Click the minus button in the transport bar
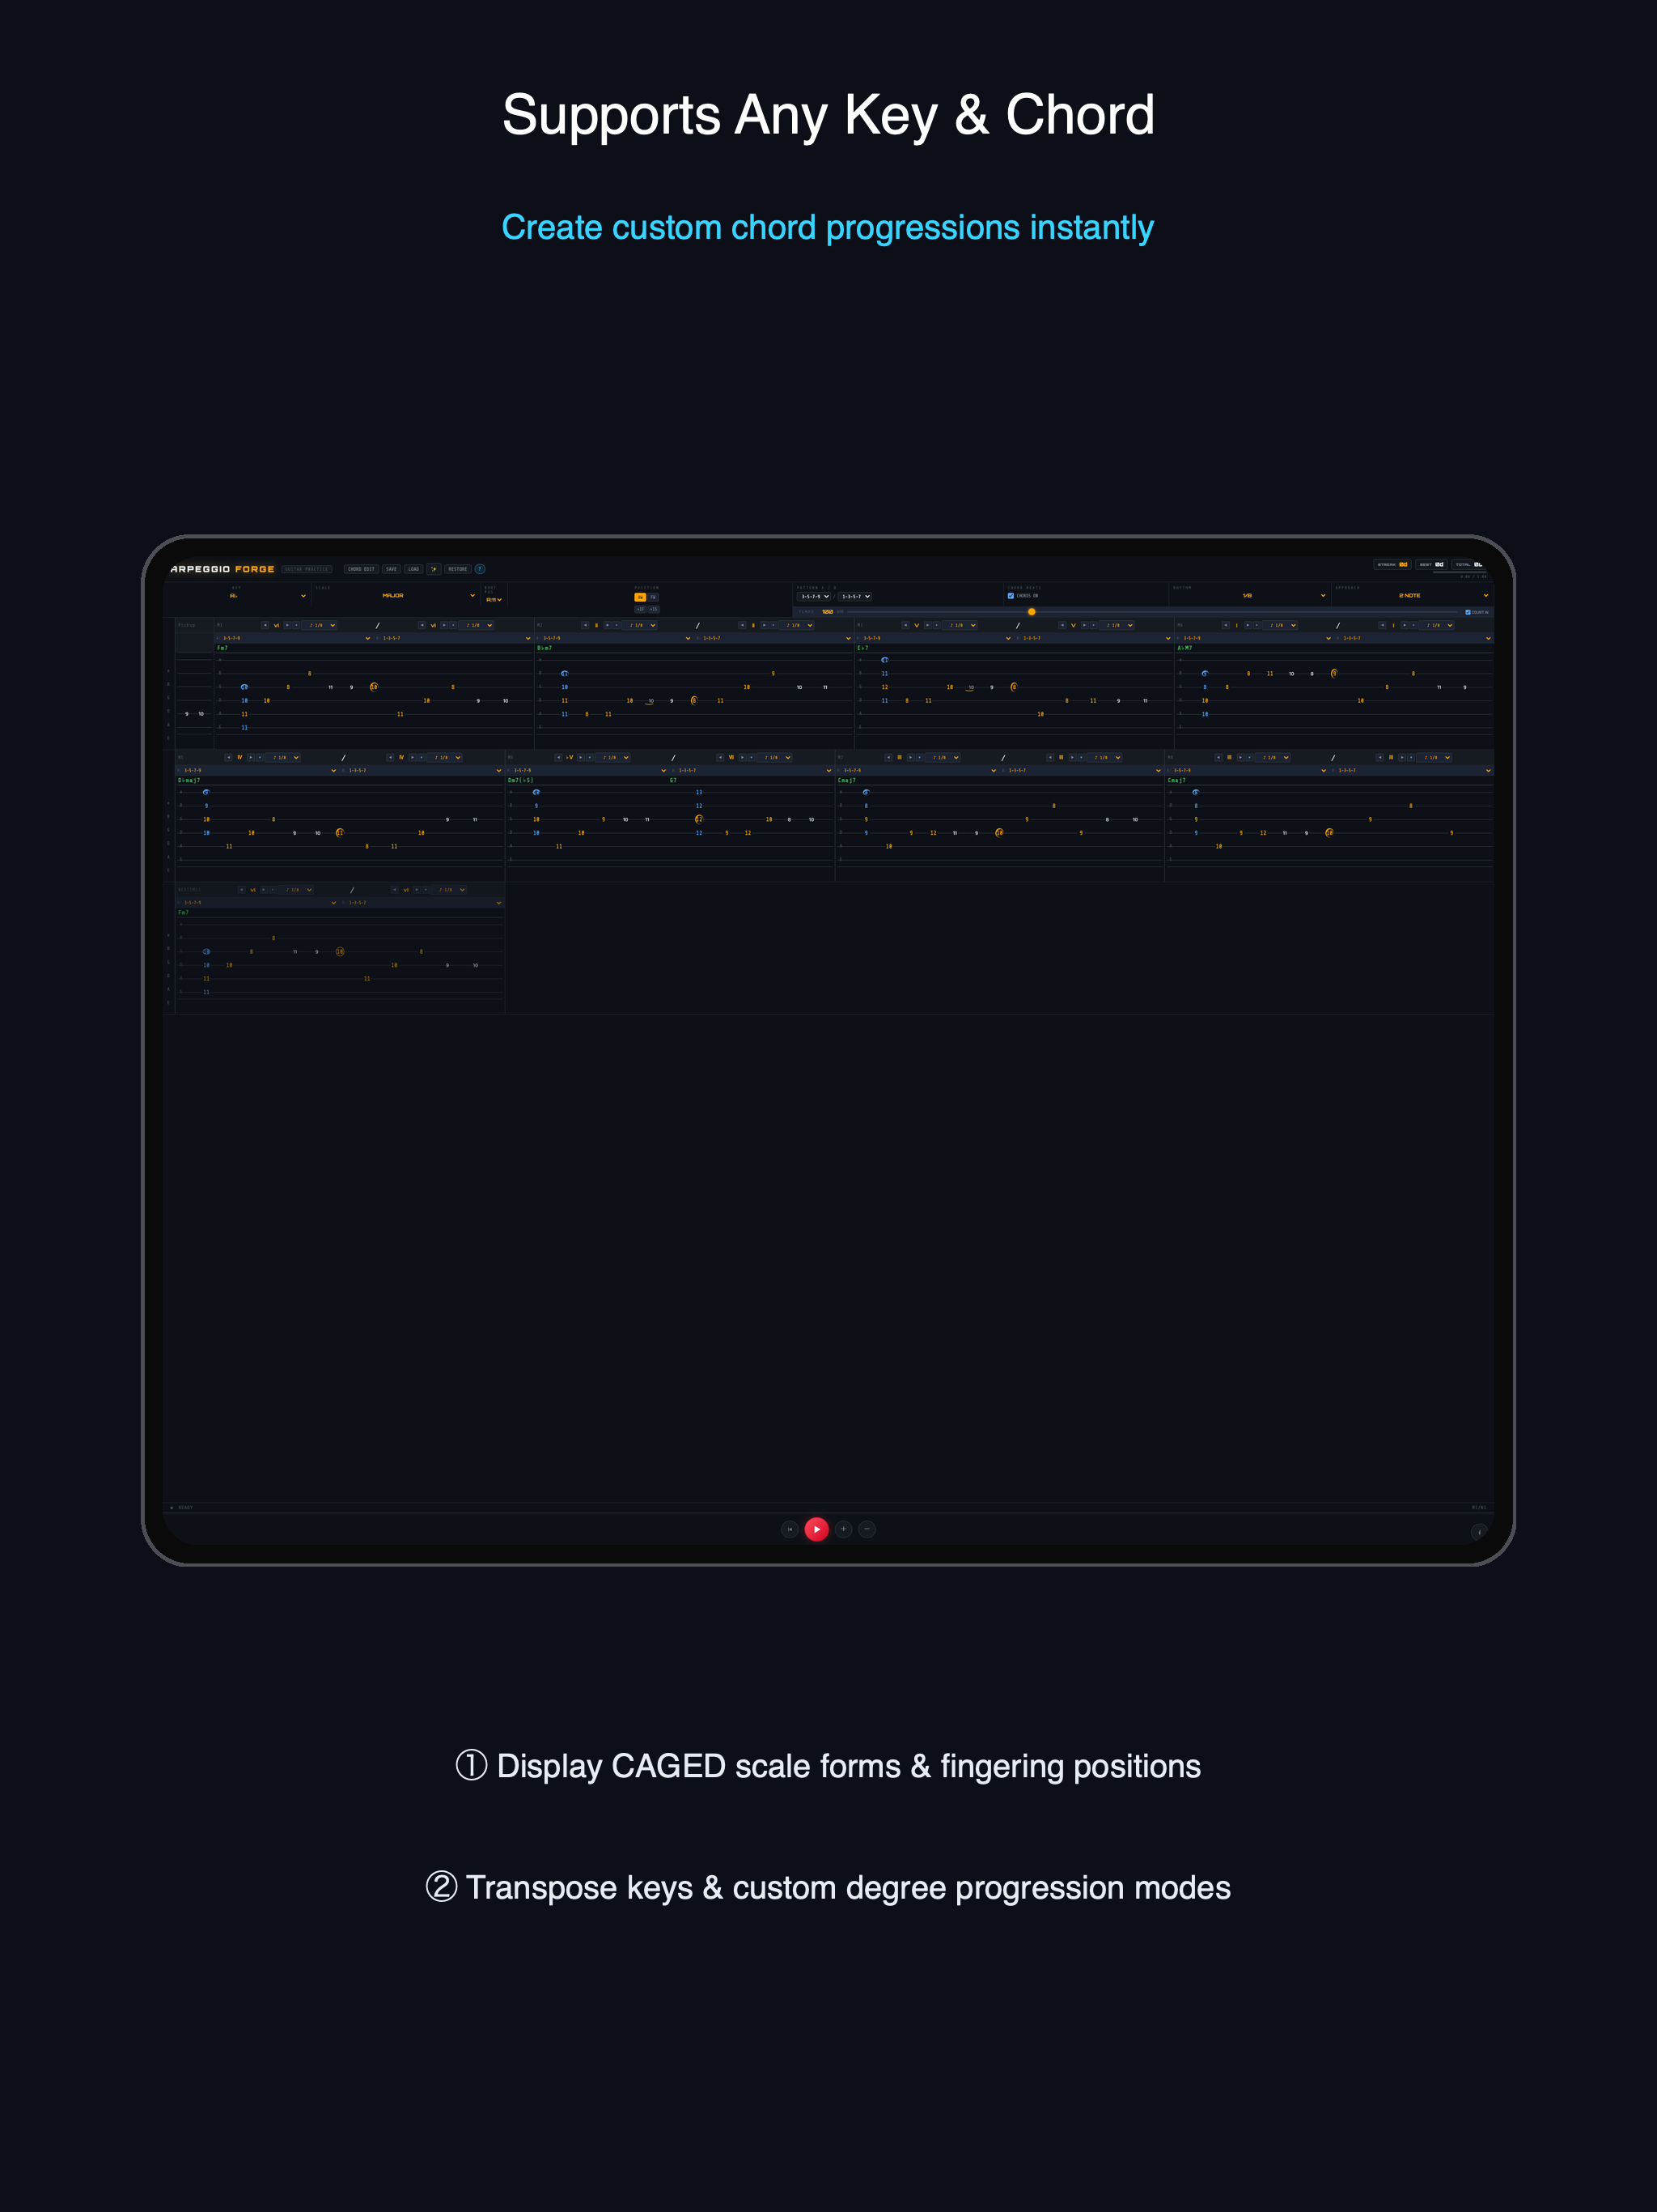1657x2212 pixels. (x=867, y=1529)
